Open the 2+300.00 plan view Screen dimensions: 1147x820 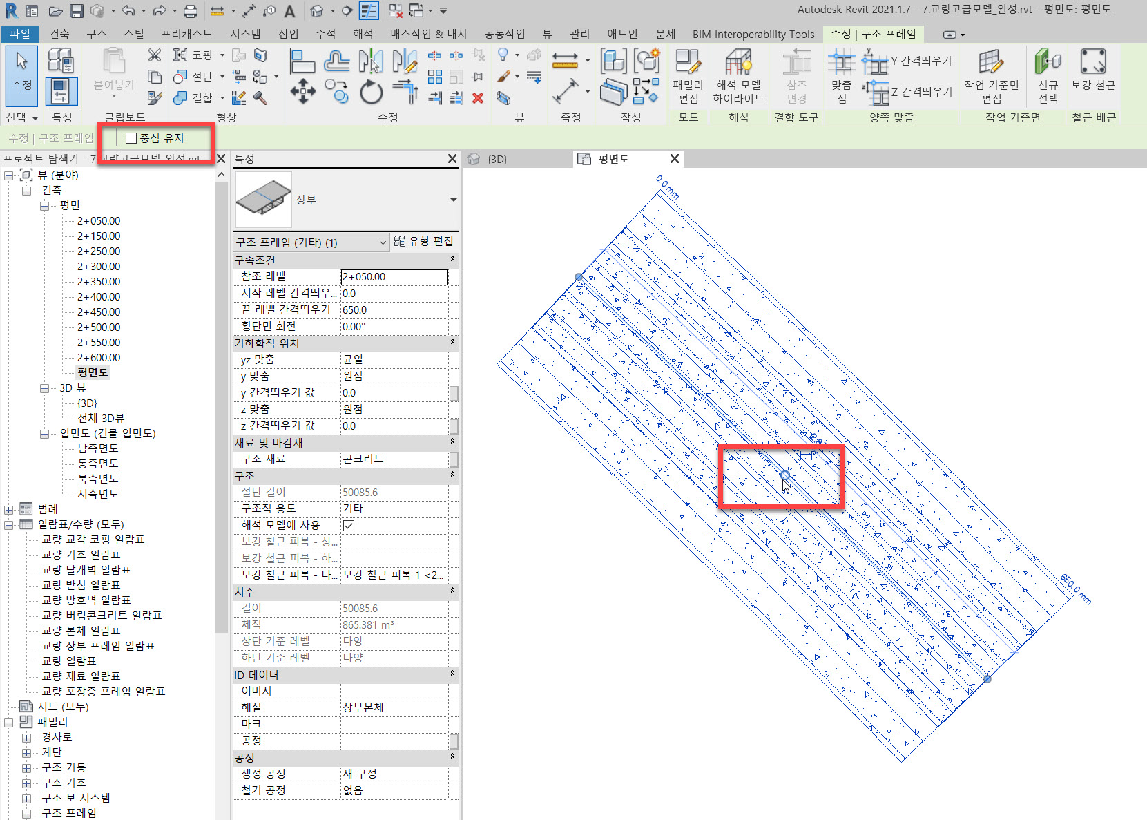pyautogui.click(x=98, y=267)
